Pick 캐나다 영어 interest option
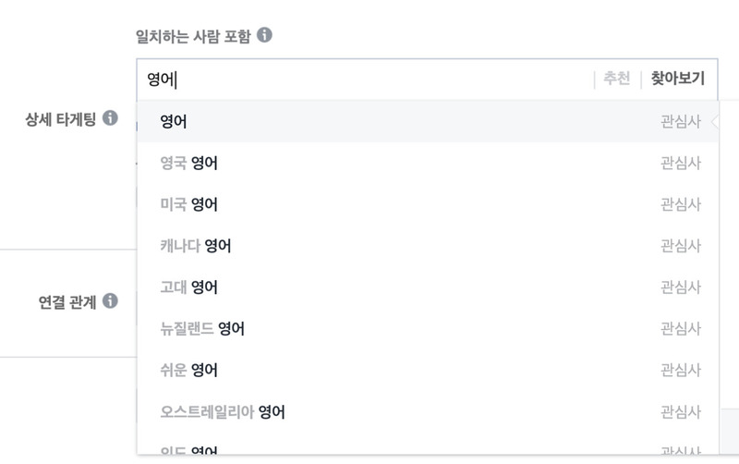Image resolution: width=739 pixels, height=464 pixels. (428, 246)
